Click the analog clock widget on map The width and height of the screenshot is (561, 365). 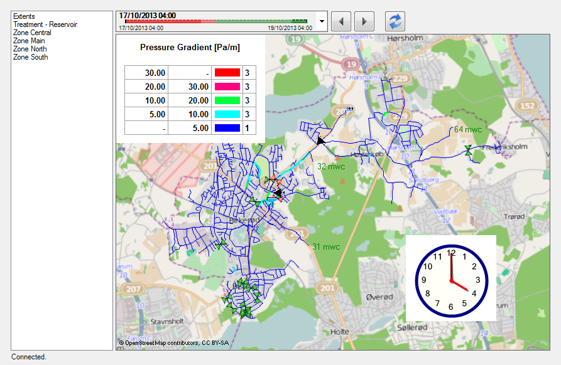click(x=450, y=278)
